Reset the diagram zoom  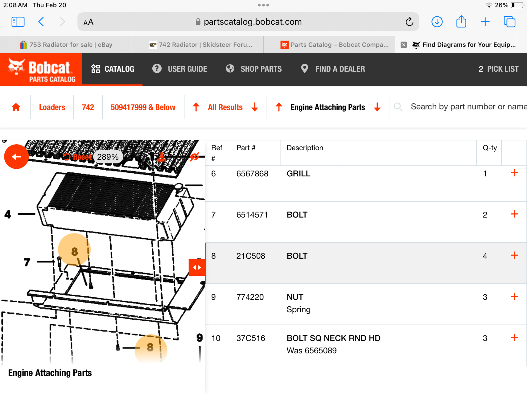tap(77, 157)
